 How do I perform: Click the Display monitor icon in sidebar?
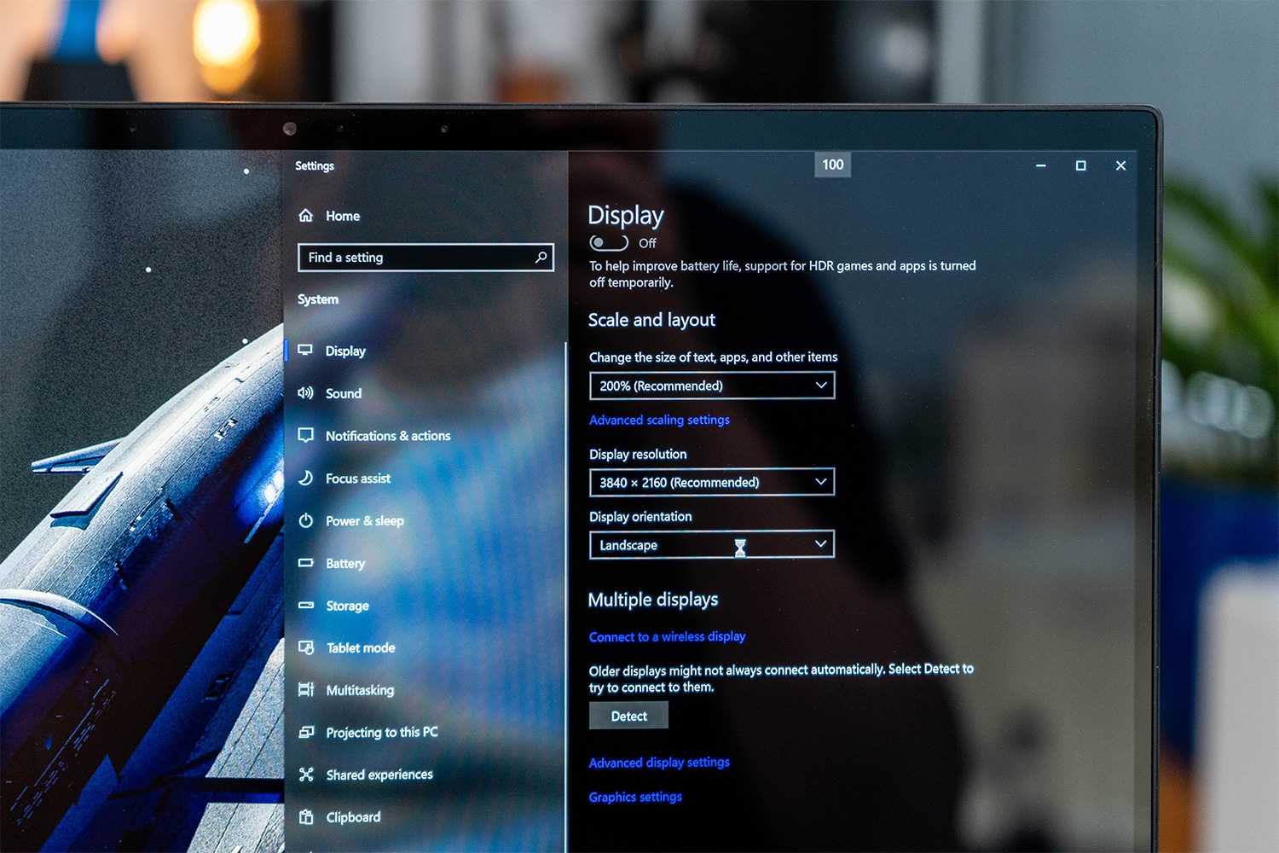point(305,351)
